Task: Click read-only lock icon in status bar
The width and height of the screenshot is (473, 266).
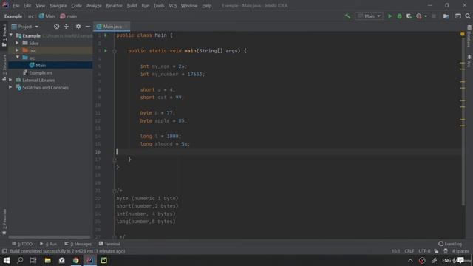Action: (436, 251)
